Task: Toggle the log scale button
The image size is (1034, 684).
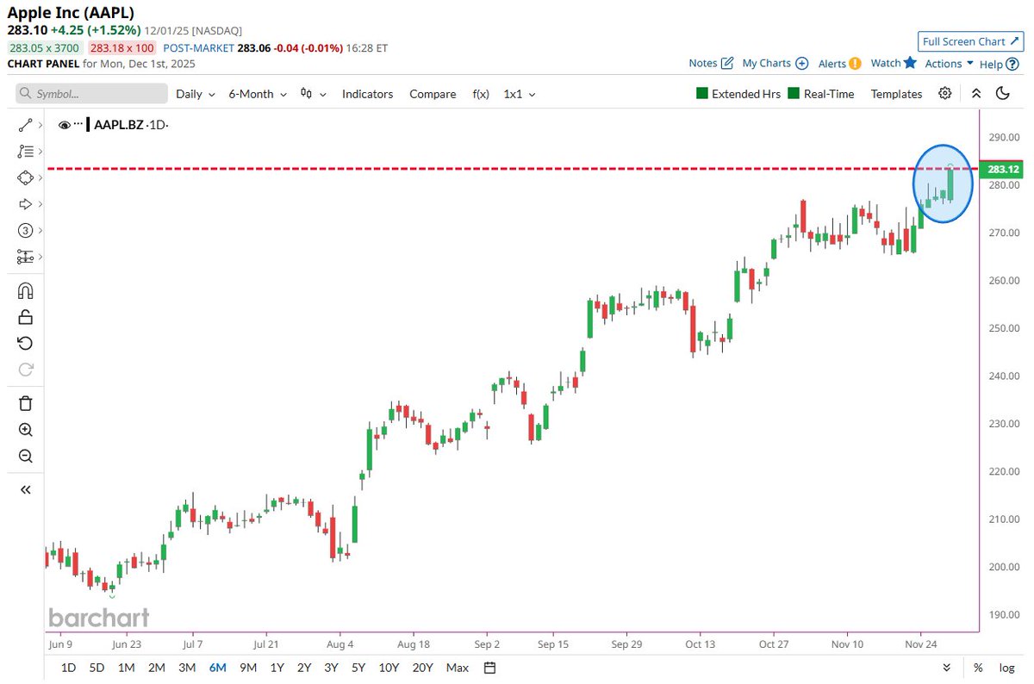Action: pos(1006,668)
